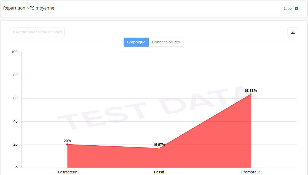The width and height of the screenshot is (308, 175).
Task: Click the 60 y-axis tick label
Action: click(15, 98)
